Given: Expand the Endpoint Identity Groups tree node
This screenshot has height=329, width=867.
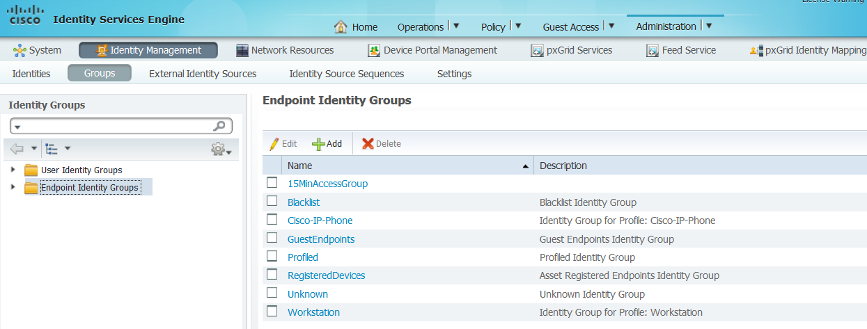Looking at the screenshot, I should [13, 187].
